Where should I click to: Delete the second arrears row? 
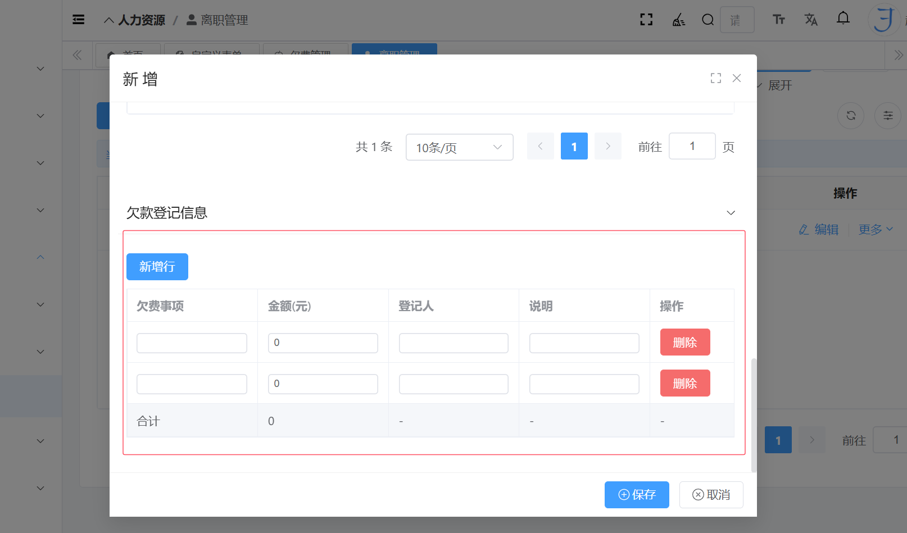click(x=684, y=383)
